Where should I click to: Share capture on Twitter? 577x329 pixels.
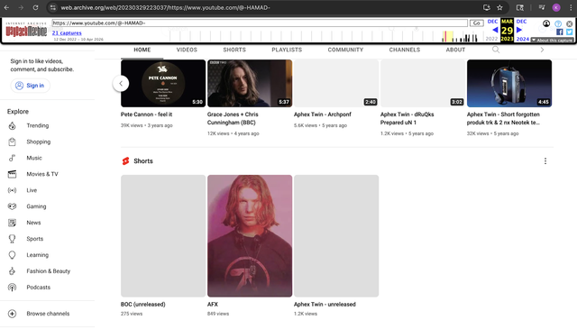(x=569, y=32)
